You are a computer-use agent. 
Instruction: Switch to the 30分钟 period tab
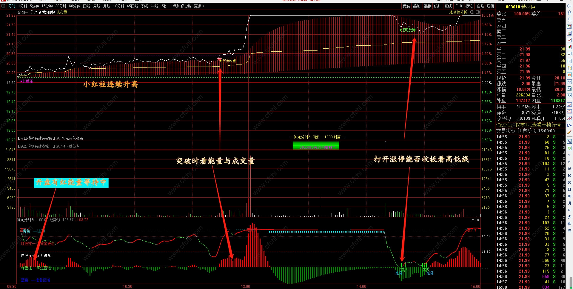(x=61, y=6)
